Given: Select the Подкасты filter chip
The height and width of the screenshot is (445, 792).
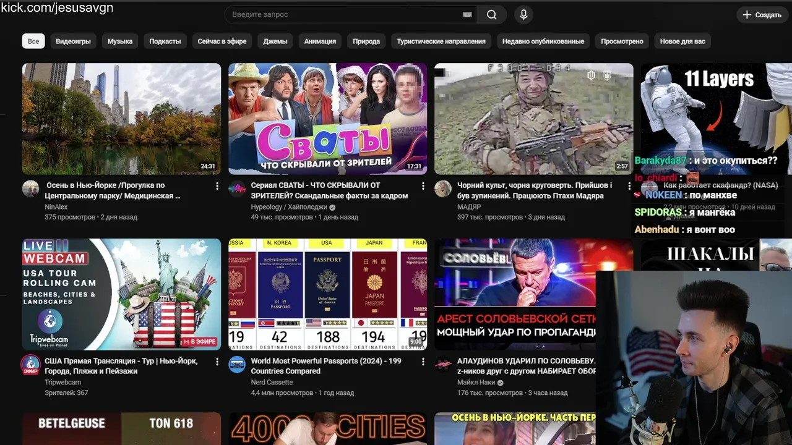Looking at the screenshot, I should click(x=165, y=41).
